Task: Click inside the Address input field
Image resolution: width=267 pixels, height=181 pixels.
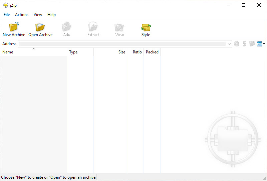Action: coord(122,44)
